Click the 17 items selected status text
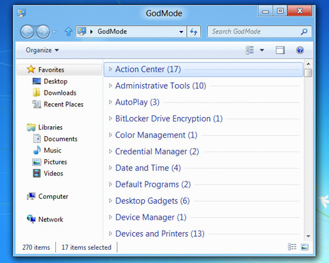Viewport: 329px width, 263px height. tap(86, 247)
